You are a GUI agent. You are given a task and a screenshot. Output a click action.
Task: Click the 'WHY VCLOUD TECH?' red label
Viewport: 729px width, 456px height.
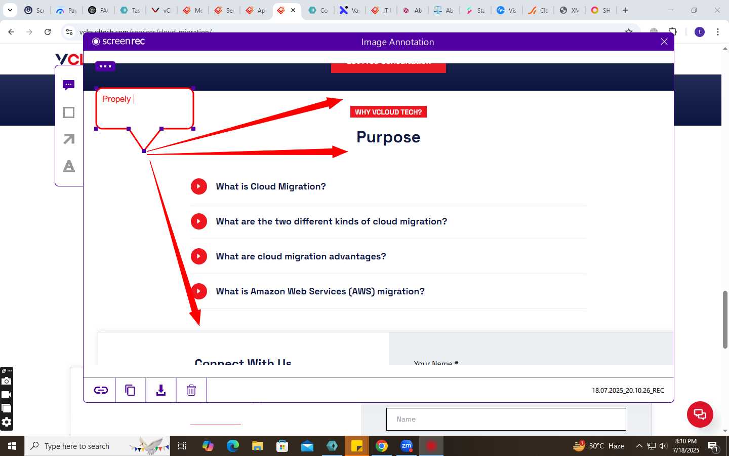tap(388, 112)
